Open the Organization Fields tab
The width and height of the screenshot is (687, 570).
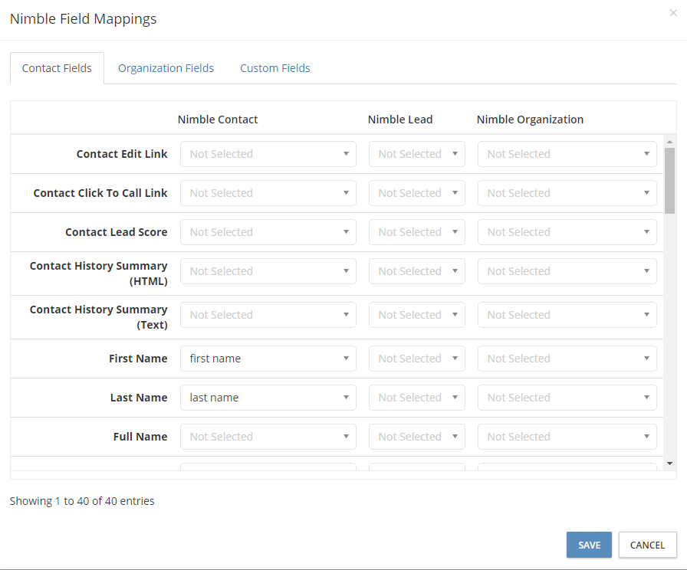pos(166,68)
